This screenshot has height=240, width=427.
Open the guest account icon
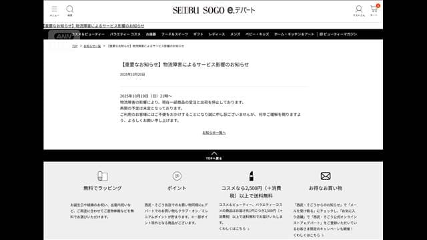359,9
